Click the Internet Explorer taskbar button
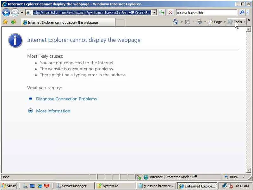Screen dimensions: 253x190 [x=197, y=186]
